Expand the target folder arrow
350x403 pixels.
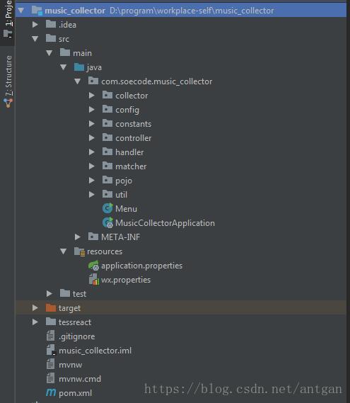point(35,308)
